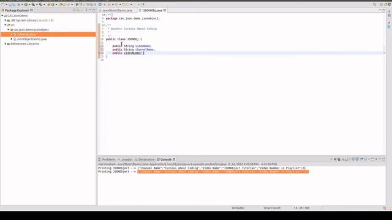Open Quick Access search at top right
The height and width of the screenshot is (220, 392).
click(374, 4)
